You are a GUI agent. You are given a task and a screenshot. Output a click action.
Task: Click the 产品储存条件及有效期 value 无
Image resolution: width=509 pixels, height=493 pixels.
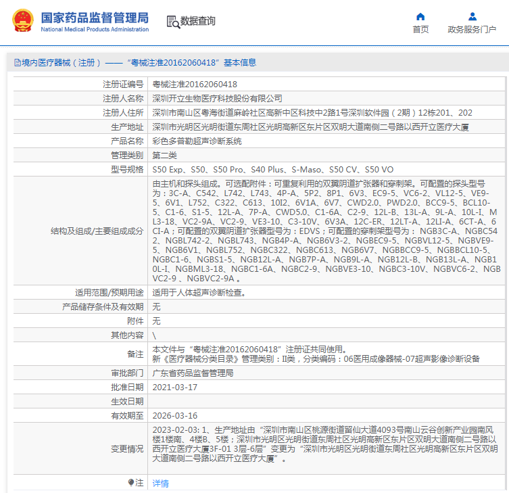pos(156,307)
